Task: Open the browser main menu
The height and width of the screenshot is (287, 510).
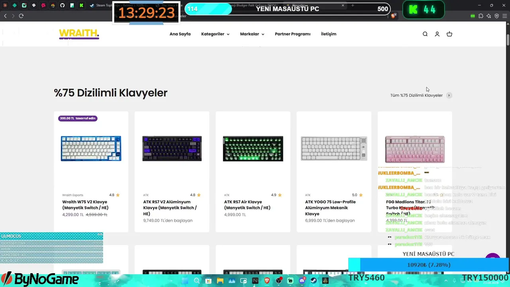Action: [504, 16]
